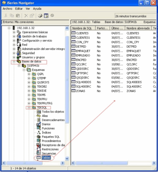Click the tree pane scroll up arrow
This screenshot has width=158, height=172.
[67, 28]
